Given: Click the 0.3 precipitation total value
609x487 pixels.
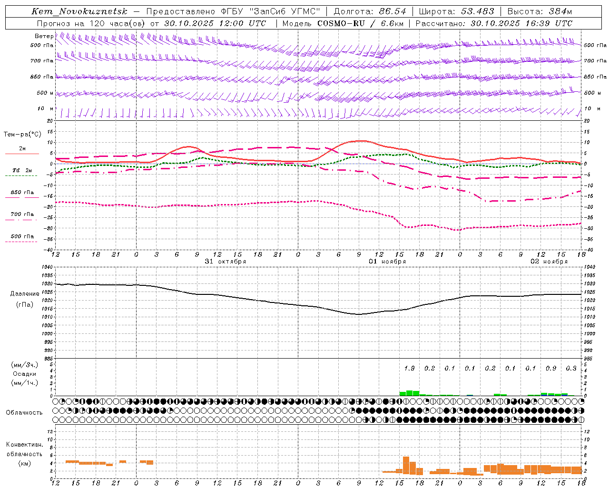Looking at the screenshot, I should pos(571,368).
